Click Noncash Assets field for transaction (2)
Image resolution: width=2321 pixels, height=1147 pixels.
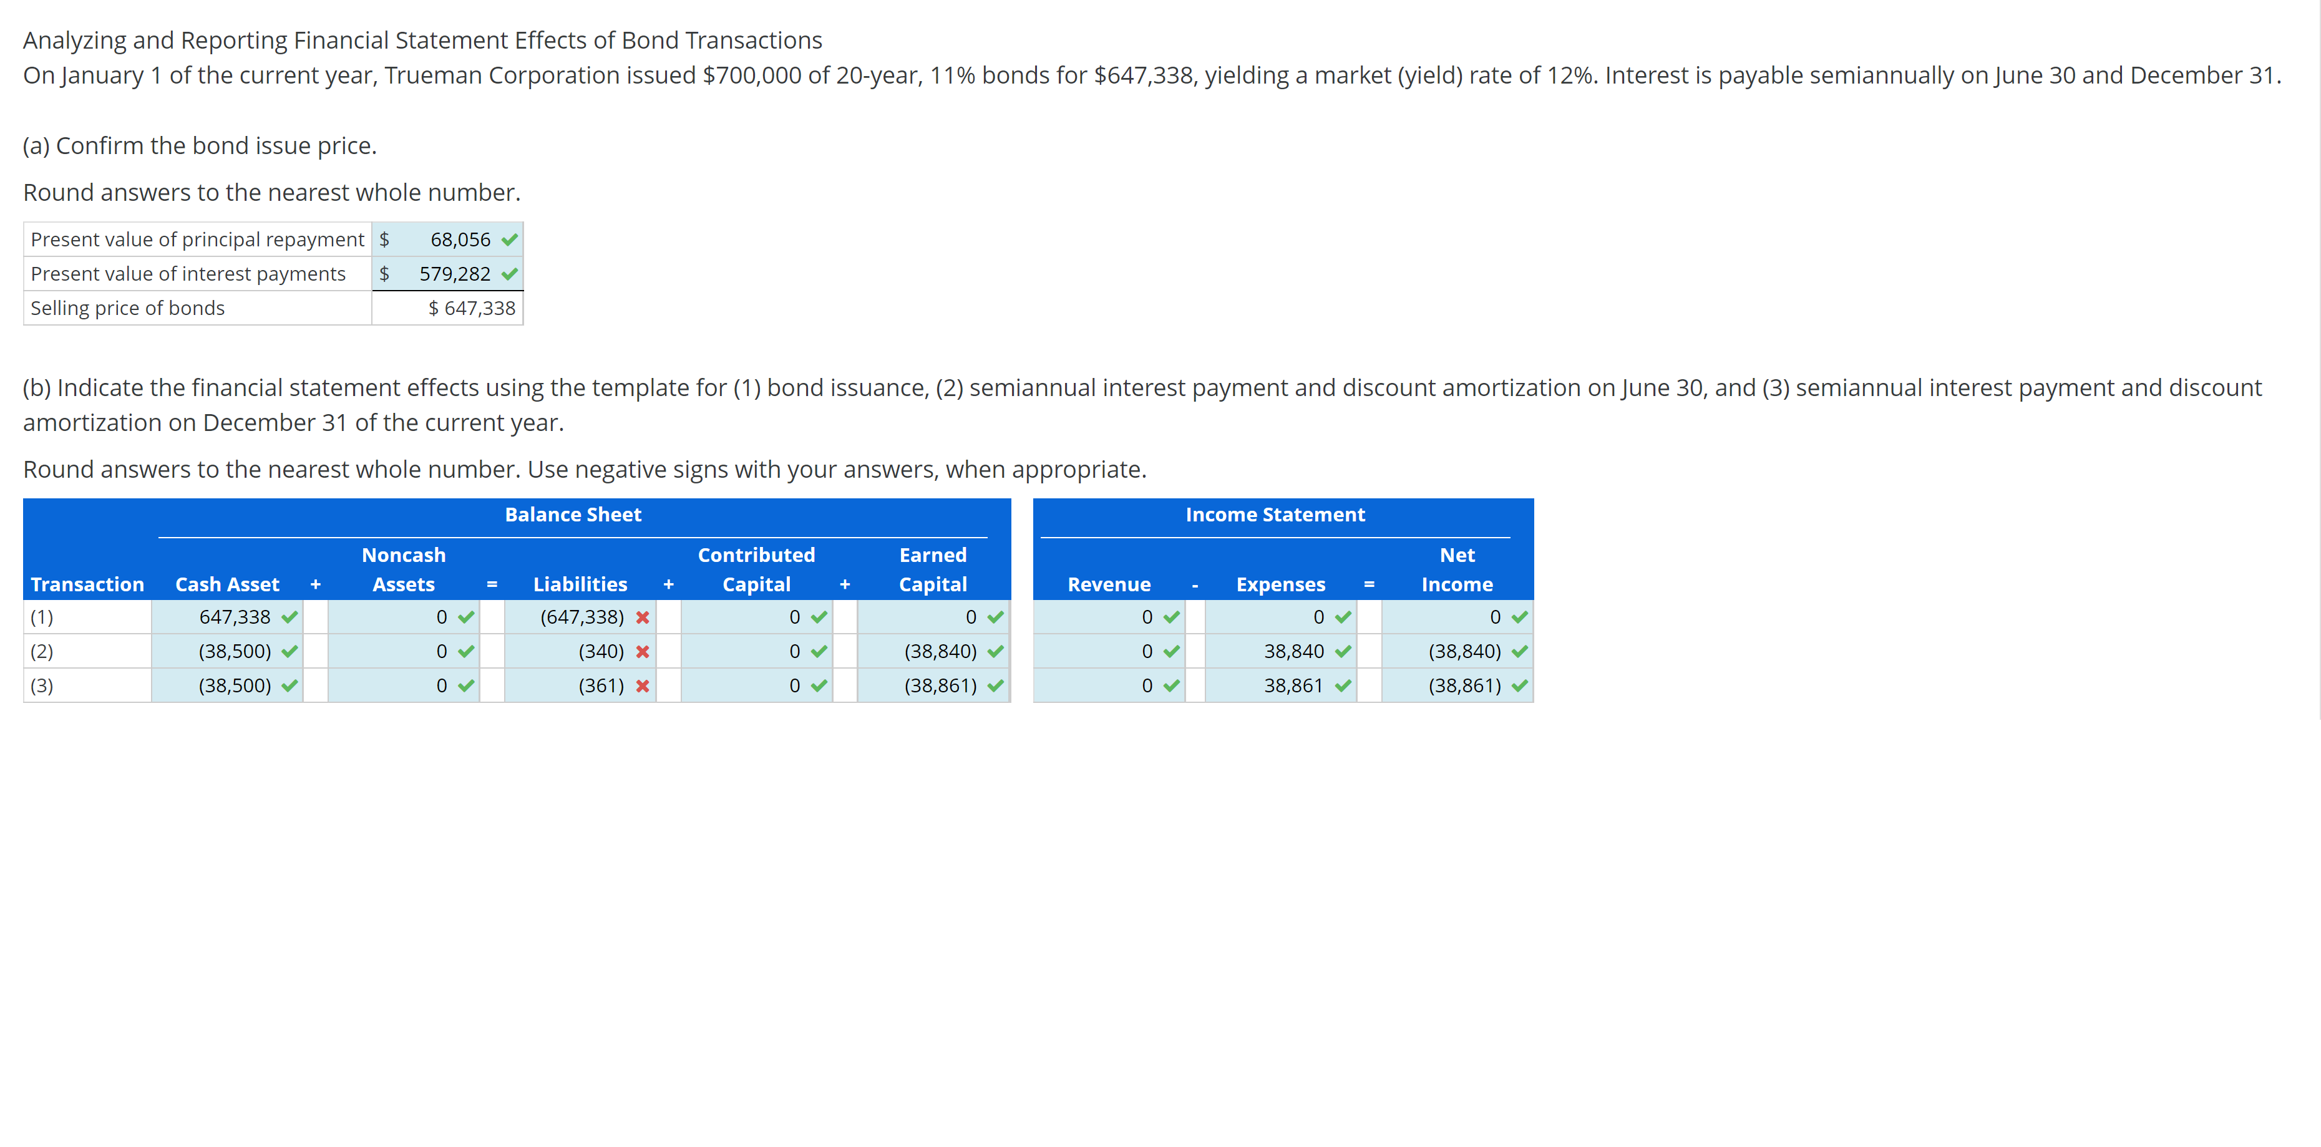click(404, 651)
